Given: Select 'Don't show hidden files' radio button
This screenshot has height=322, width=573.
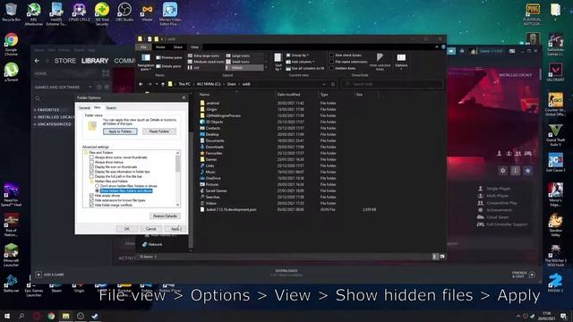Looking at the screenshot, I should (98, 186).
